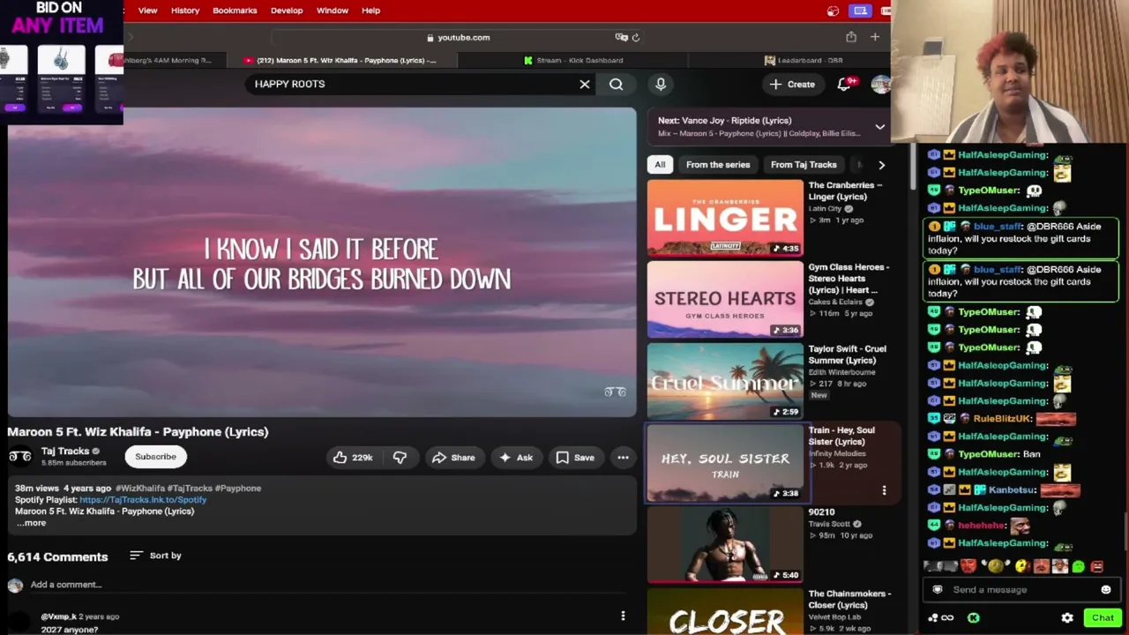The height and width of the screenshot is (635, 1129).
Task: Open the Sort by comments dropdown
Action: (155, 556)
